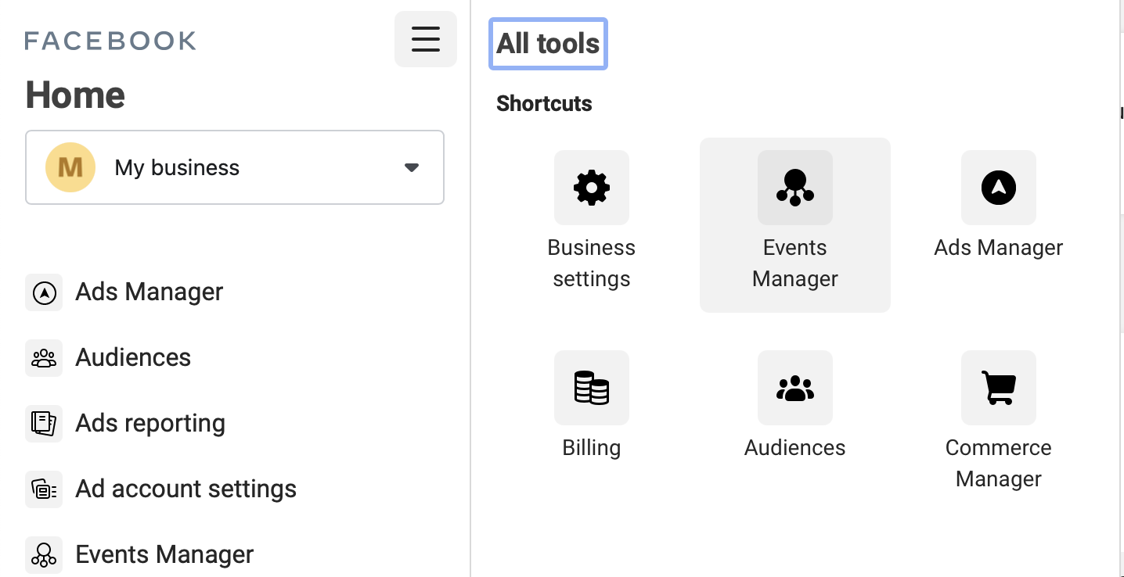Expand the My business account dropdown
Screen dimensions: 1124x577
235,167
